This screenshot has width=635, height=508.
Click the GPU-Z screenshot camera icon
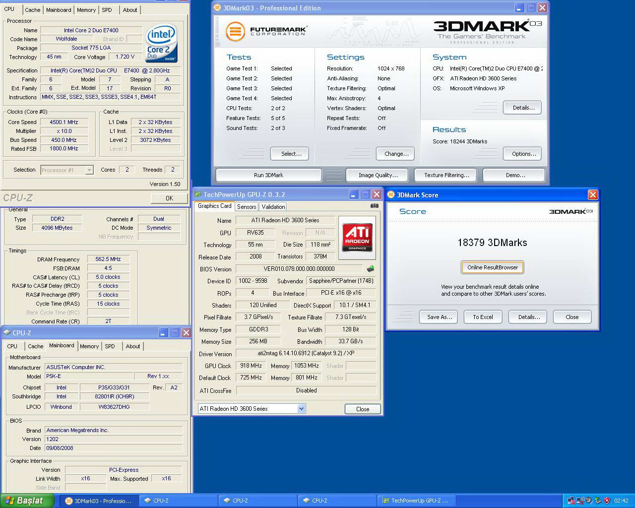(375, 206)
